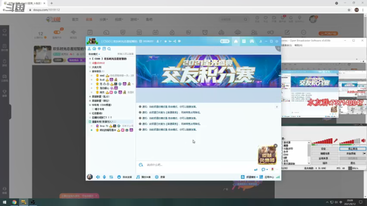This screenshot has width=367, height=206.
Task: Toggle 自由发言 free speech mode button
Action: (124, 177)
